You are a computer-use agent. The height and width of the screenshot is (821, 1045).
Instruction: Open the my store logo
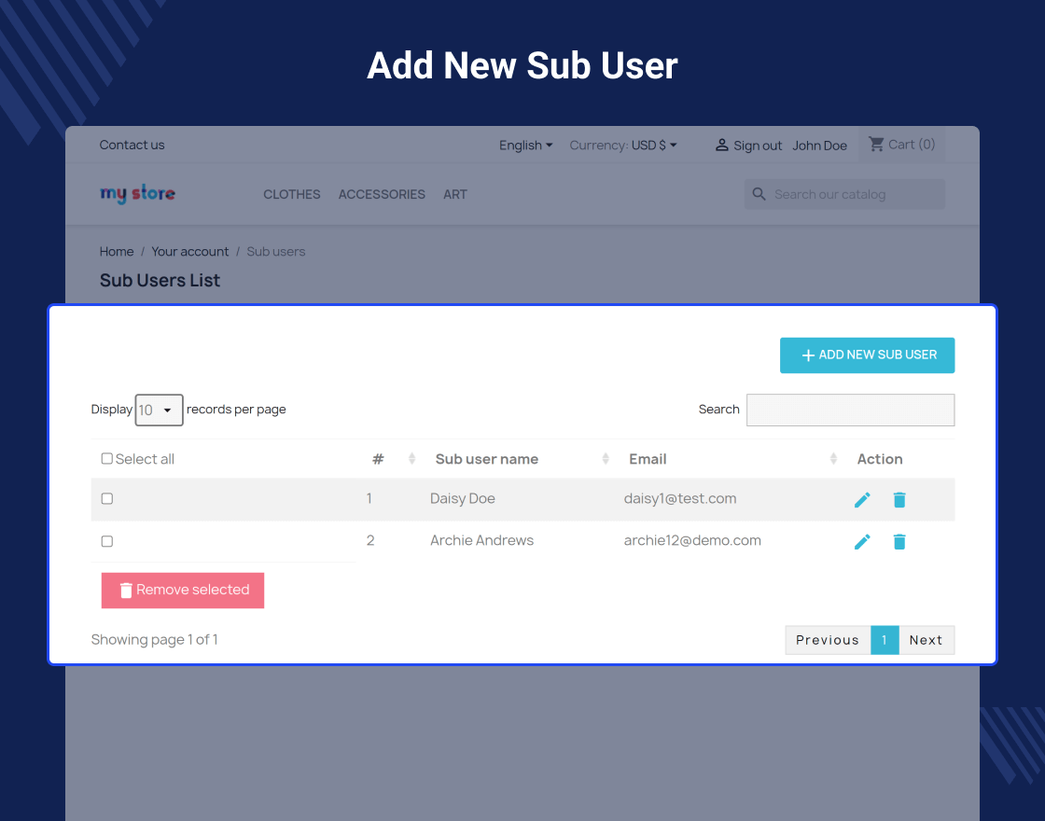[x=137, y=194]
